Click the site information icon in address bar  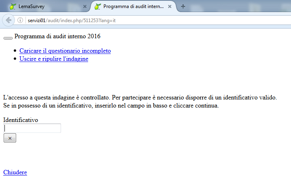[20, 21]
